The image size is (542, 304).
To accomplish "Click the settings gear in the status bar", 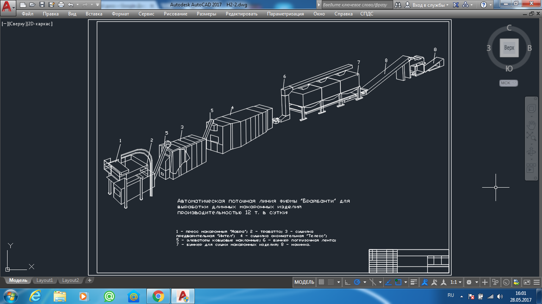I will click(x=468, y=282).
